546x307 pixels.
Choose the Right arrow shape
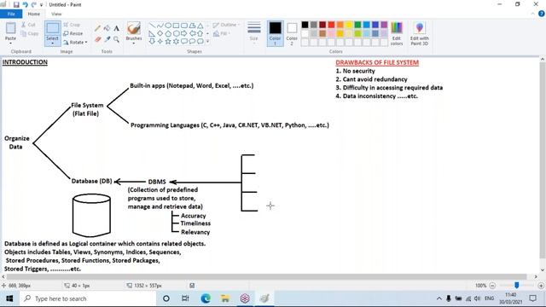coord(184,33)
